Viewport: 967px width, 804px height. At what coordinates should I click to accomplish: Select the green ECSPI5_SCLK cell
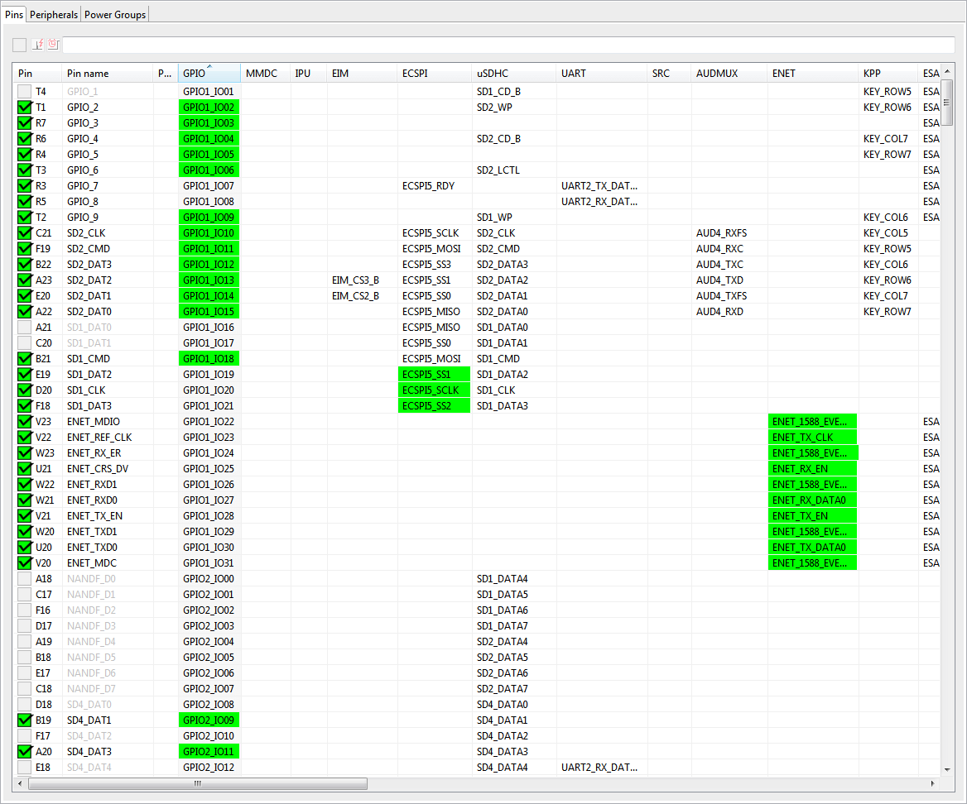[x=434, y=390]
